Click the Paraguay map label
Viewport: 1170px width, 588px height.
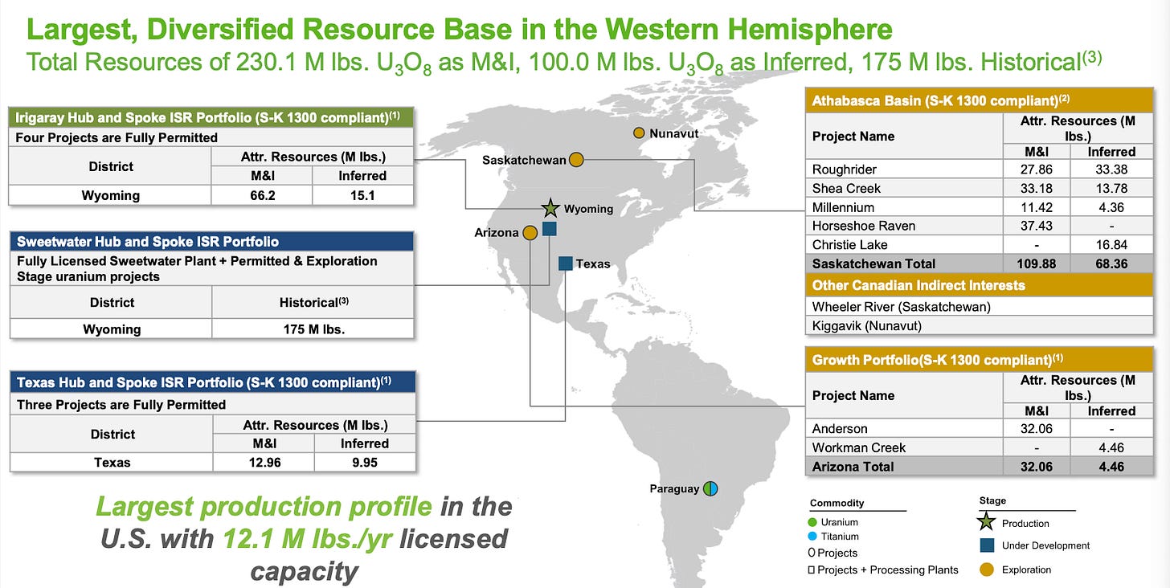[675, 488]
